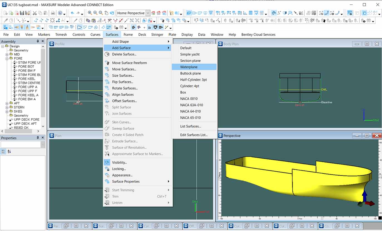382x231 pixels.
Task: Click the Save file toolbar icon
Action: pyautogui.click(x=22, y=13)
